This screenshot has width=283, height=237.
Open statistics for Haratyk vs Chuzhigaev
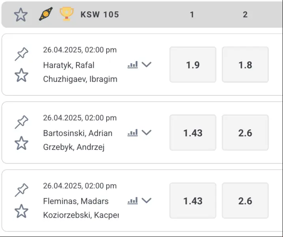[133, 65]
